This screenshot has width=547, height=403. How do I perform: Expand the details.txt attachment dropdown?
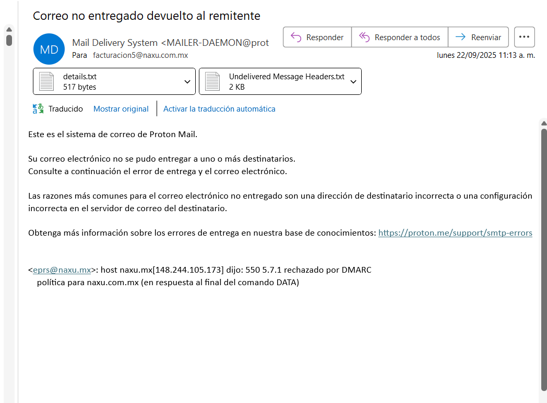click(187, 82)
